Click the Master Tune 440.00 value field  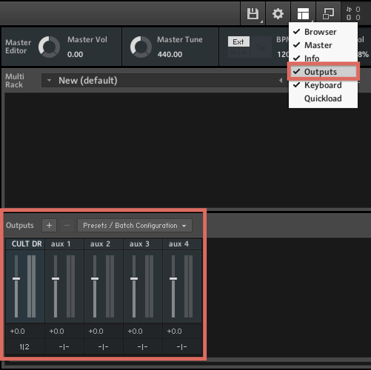point(170,54)
